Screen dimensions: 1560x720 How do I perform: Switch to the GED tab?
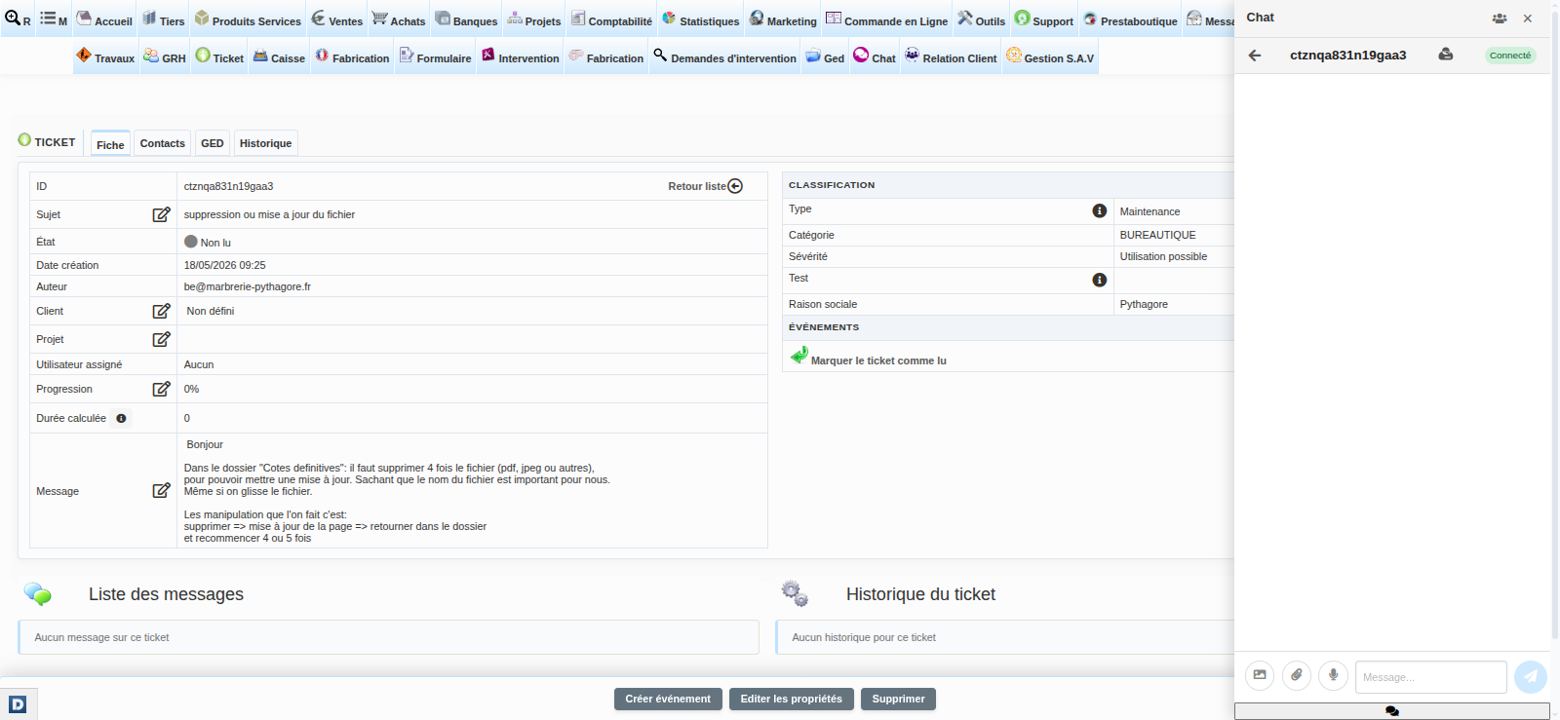[x=213, y=143]
